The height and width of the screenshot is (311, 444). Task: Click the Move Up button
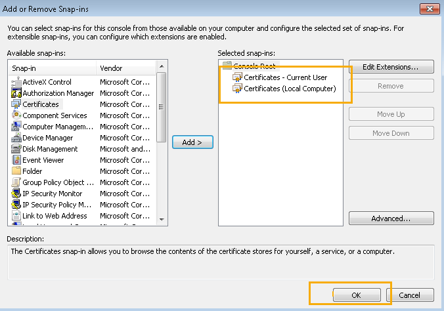391,114
